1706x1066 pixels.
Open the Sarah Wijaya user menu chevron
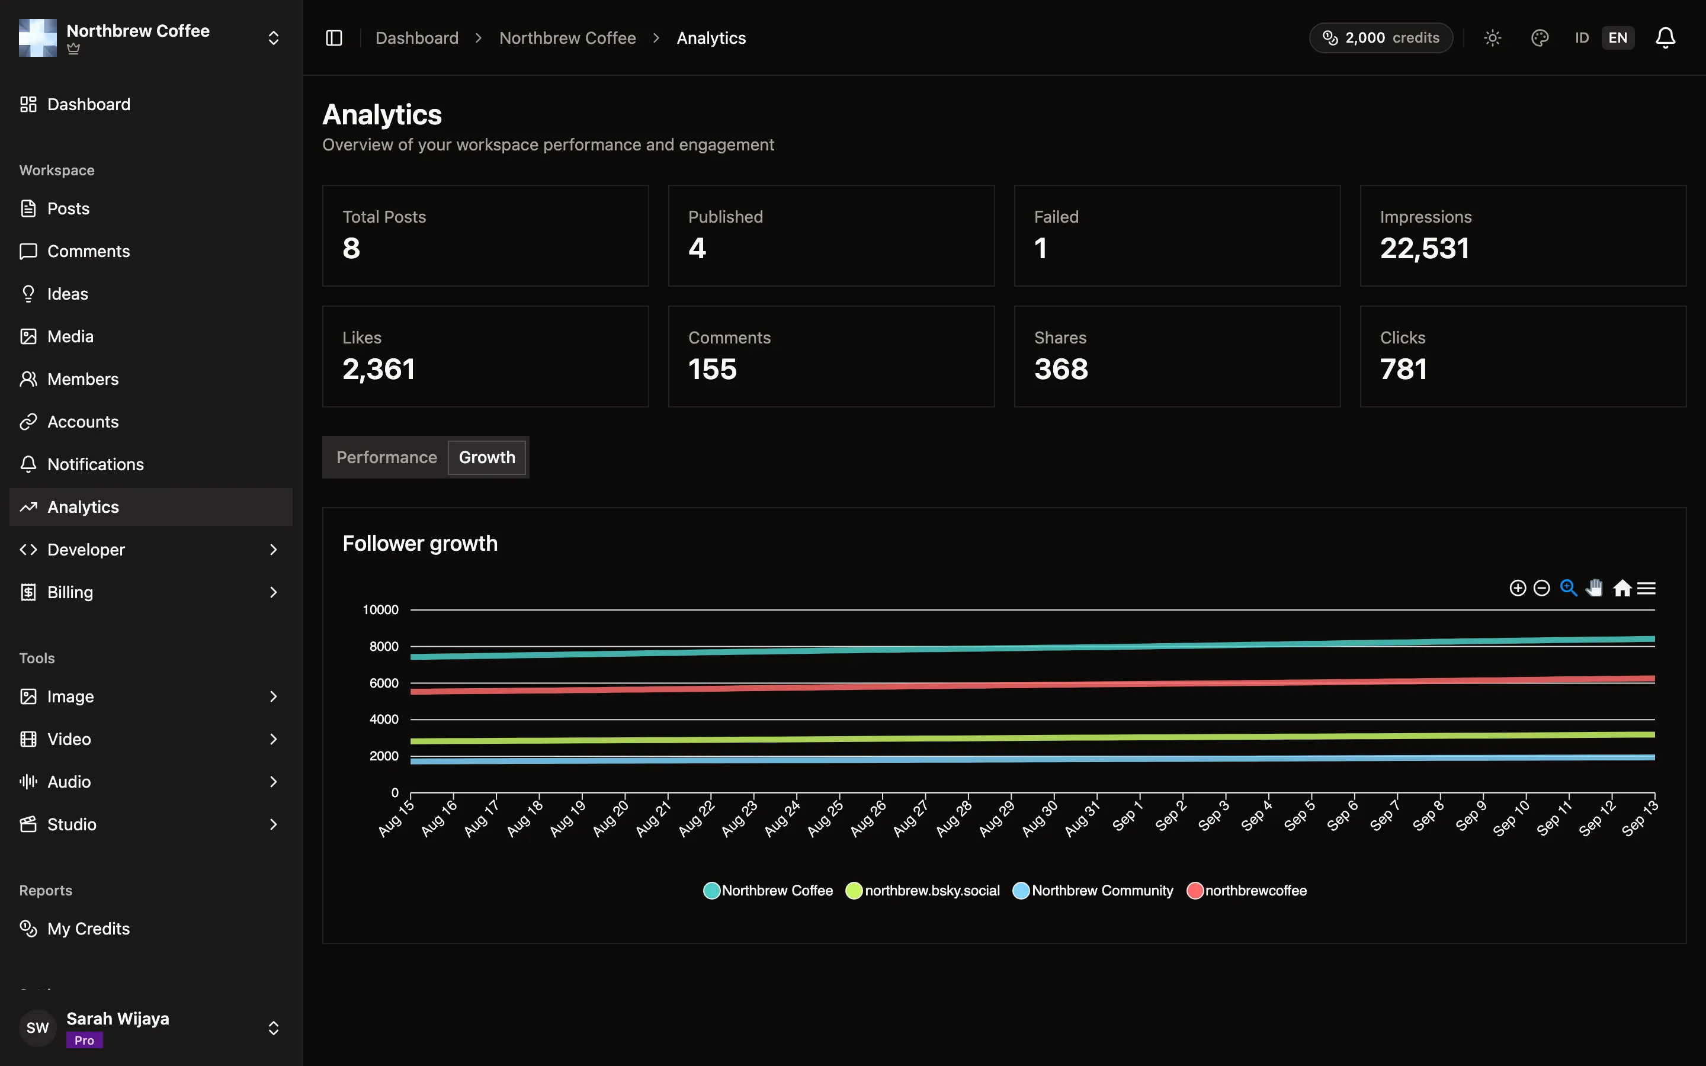[x=274, y=1028]
